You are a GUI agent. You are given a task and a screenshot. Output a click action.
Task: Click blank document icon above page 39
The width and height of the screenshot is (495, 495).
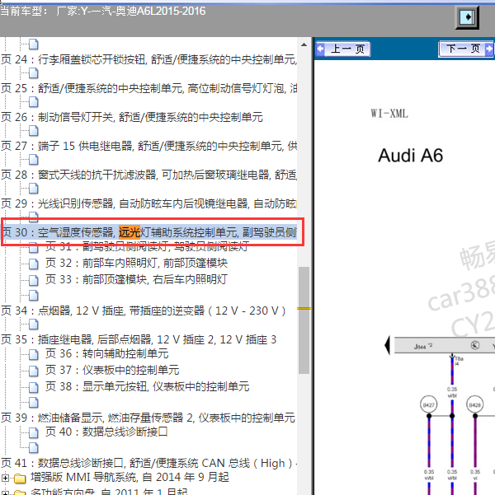coord(33,403)
